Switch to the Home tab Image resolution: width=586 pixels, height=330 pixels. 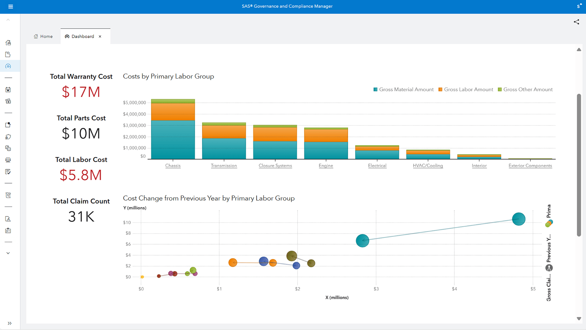pyautogui.click(x=43, y=36)
